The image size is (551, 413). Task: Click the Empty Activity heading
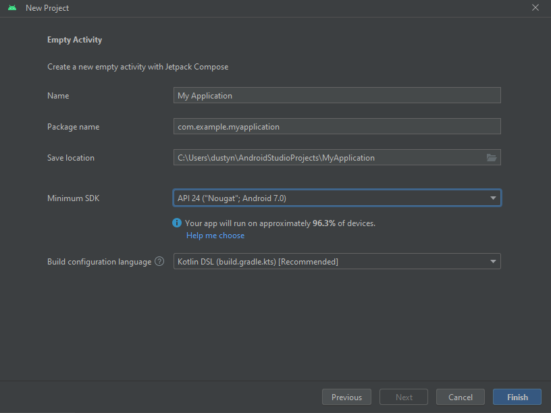tap(74, 40)
